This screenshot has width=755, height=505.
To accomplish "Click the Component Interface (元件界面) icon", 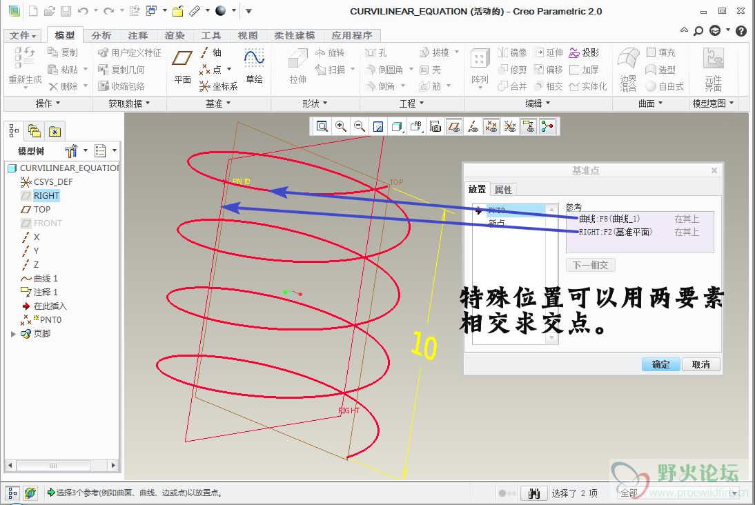I will pyautogui.click(x=713, y=69).
